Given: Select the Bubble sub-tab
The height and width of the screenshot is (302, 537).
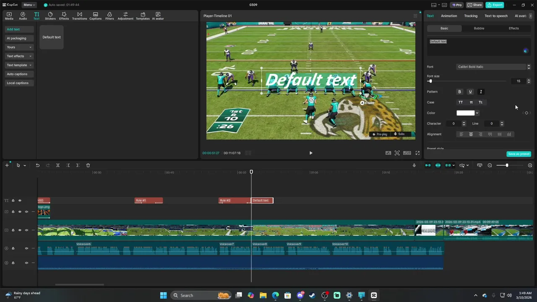Looking at the screenshot, I should [x=479, y=29].
